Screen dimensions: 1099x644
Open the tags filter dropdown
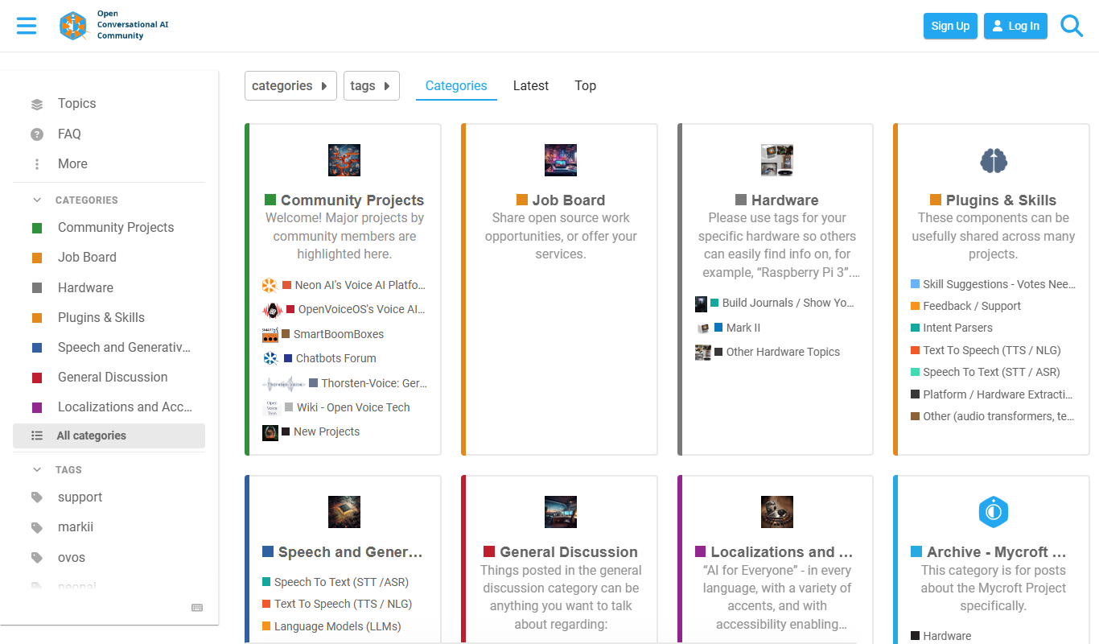click(x=372, y=86)
